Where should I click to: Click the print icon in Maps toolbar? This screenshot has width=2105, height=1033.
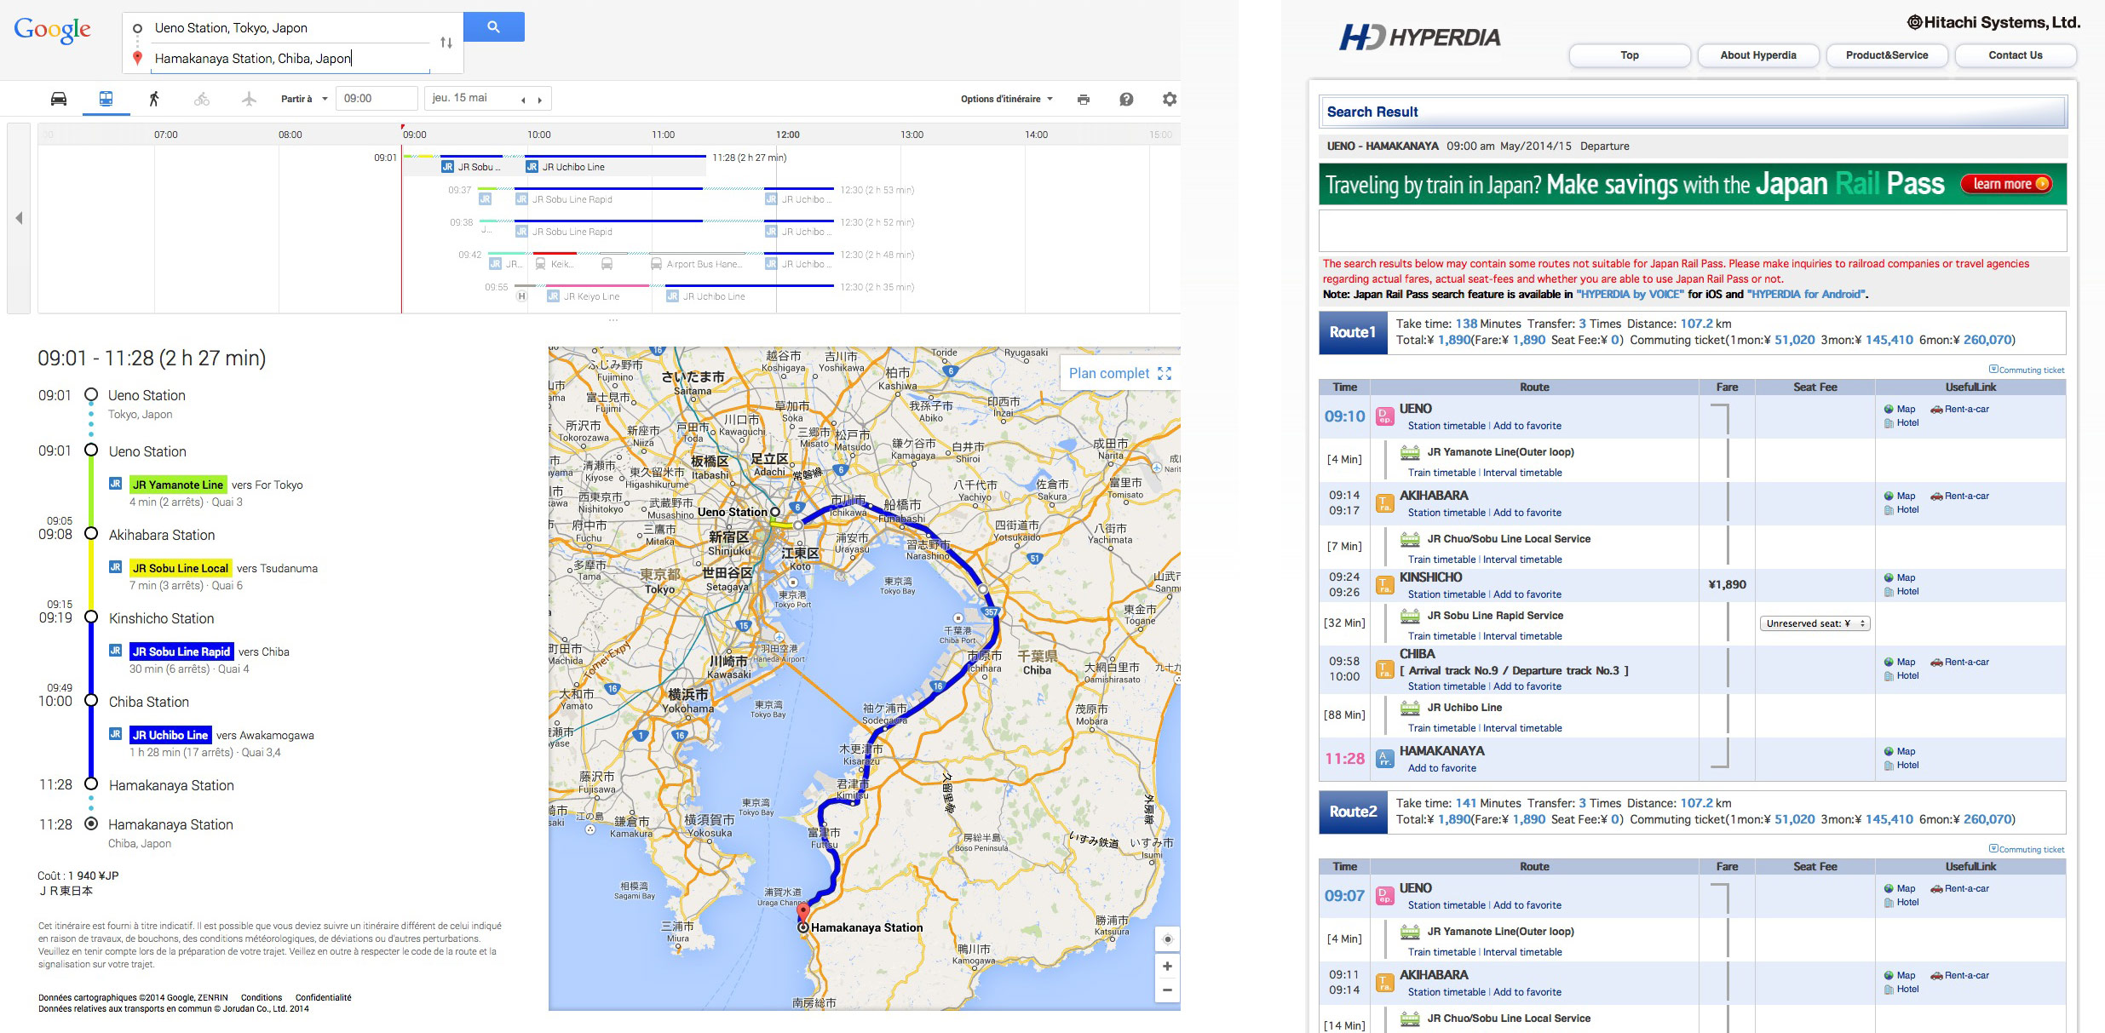1084,99
